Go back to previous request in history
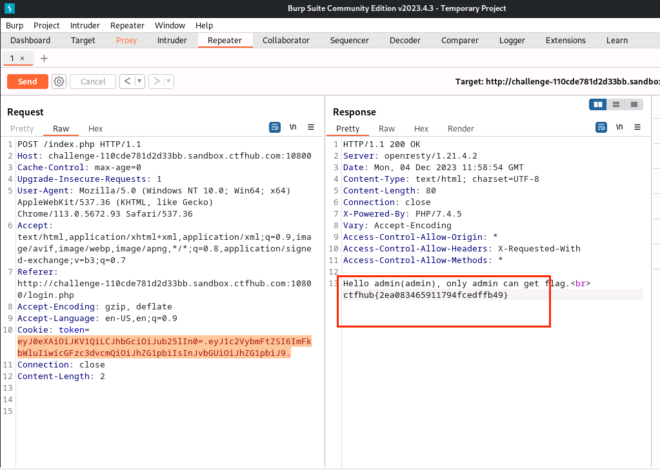The height and width of the screenshot is (470, 660). tap(127, 81)
